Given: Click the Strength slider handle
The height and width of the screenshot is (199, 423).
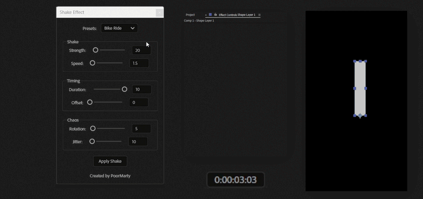Looking at the screenshot, I should coord(95,50).
